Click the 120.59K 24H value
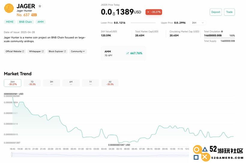Image resolution: width=246 pixels, height=163 pixels. click(x=106, y=36)
